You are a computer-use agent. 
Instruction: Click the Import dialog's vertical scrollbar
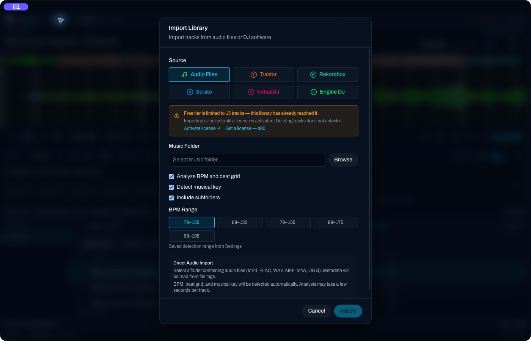click(369, 169)
